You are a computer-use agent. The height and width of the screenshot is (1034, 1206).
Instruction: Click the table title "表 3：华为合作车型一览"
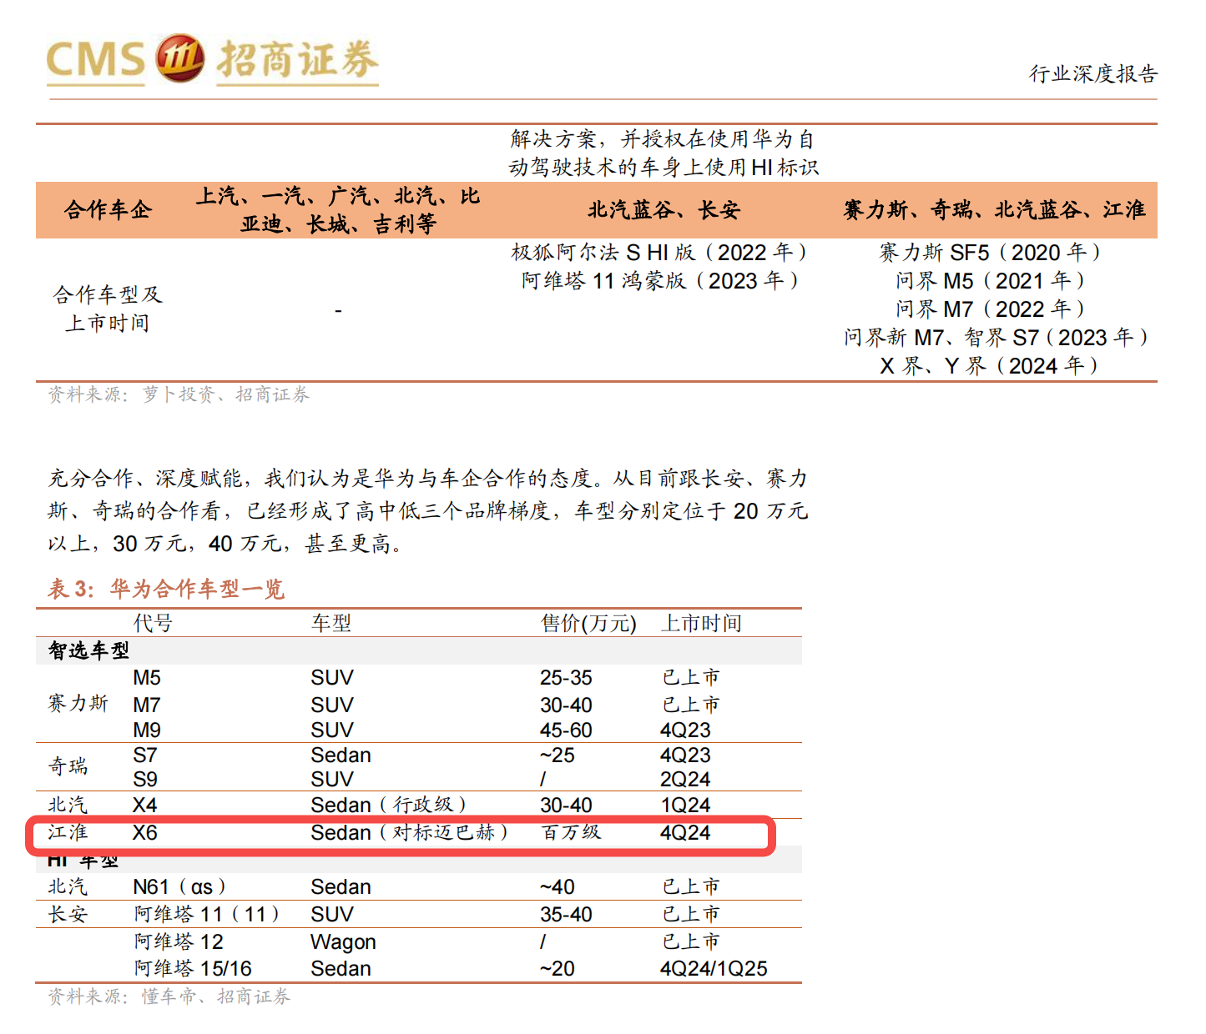(166, 589)
